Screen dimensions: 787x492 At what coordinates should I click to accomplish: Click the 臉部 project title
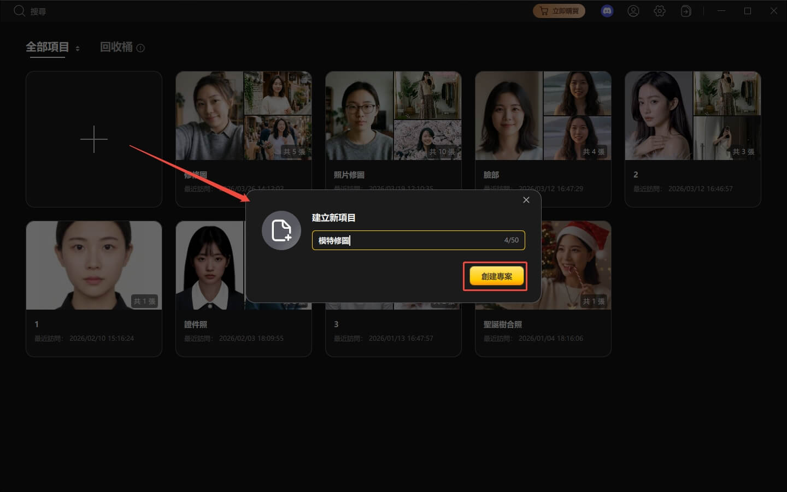tap(491, 175)
